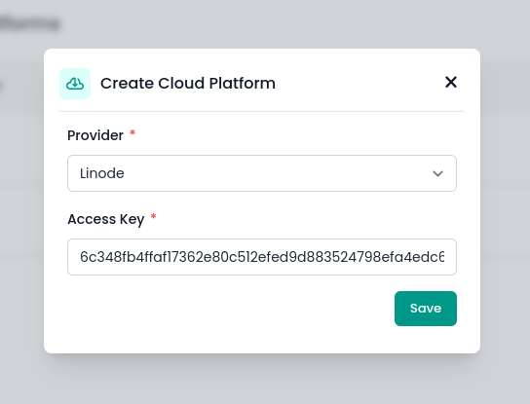Image resolution: width=530 pixels, height=404 pixels.
Task: Click into the Access Key input field
Action: click(262, 257)
